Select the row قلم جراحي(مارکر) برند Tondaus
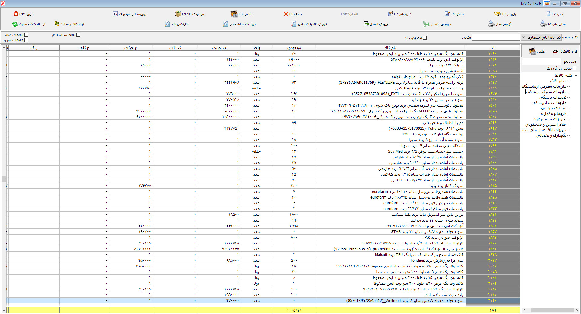Viewport: 581px width, 314px height. 263,261
